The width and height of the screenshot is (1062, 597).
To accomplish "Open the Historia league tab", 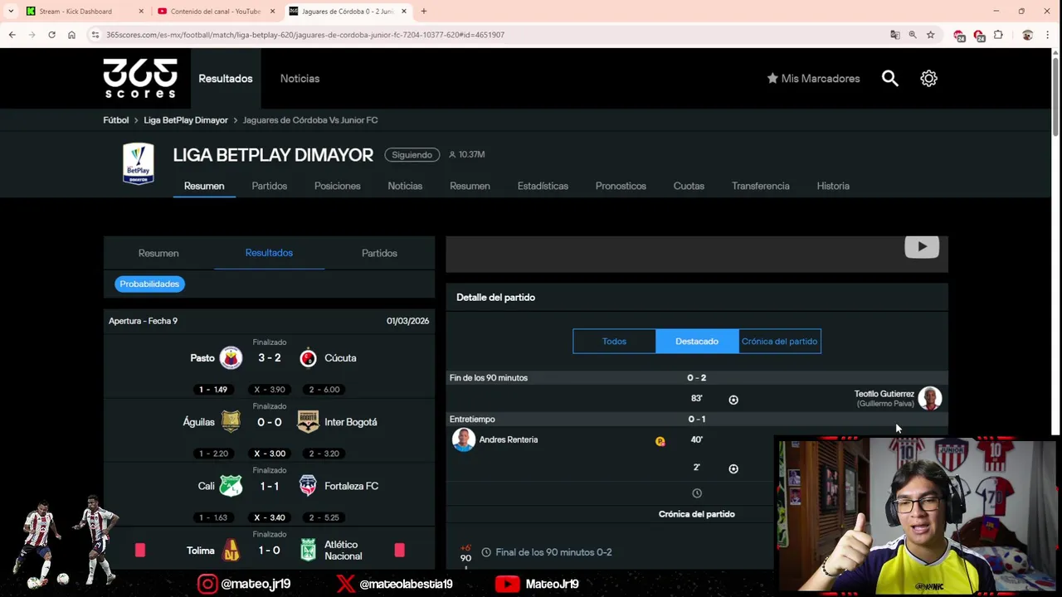I will pos(833,186).
